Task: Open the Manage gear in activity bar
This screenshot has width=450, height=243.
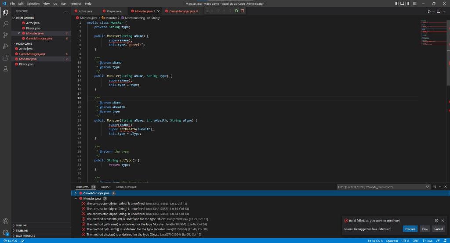Action: 5,232
